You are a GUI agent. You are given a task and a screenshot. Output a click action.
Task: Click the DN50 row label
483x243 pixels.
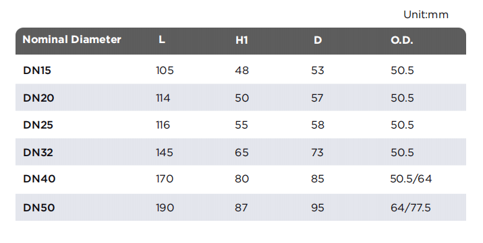[39, 208]
